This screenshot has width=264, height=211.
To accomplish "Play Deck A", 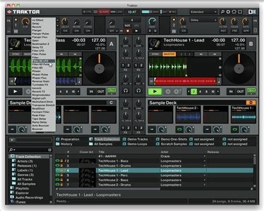I will coord(16,91).
